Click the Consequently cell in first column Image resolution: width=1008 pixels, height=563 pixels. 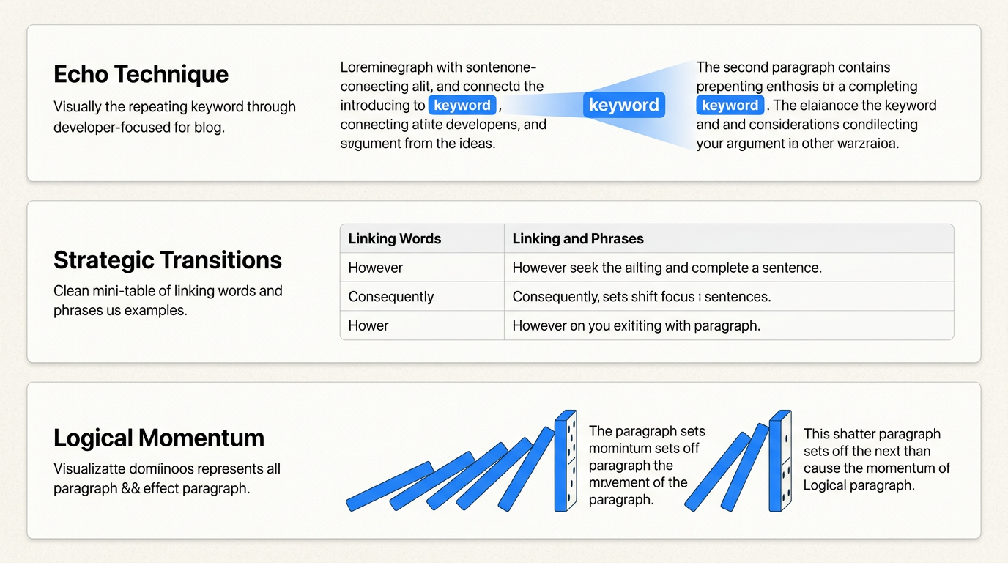391,297
